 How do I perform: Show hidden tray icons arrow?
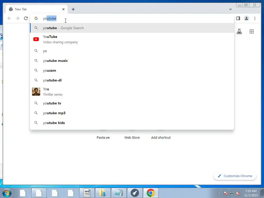pyautogui.click(x=219, y=193)
